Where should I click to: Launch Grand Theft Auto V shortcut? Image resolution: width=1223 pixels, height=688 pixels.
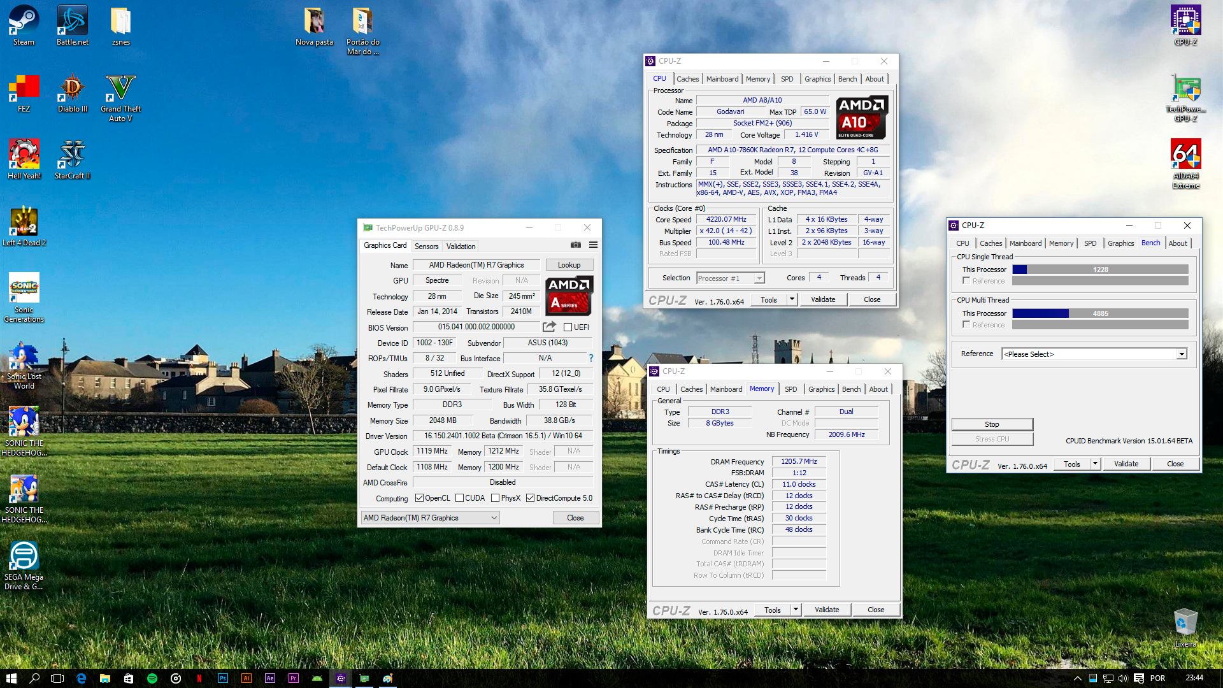tap(120, 97)
